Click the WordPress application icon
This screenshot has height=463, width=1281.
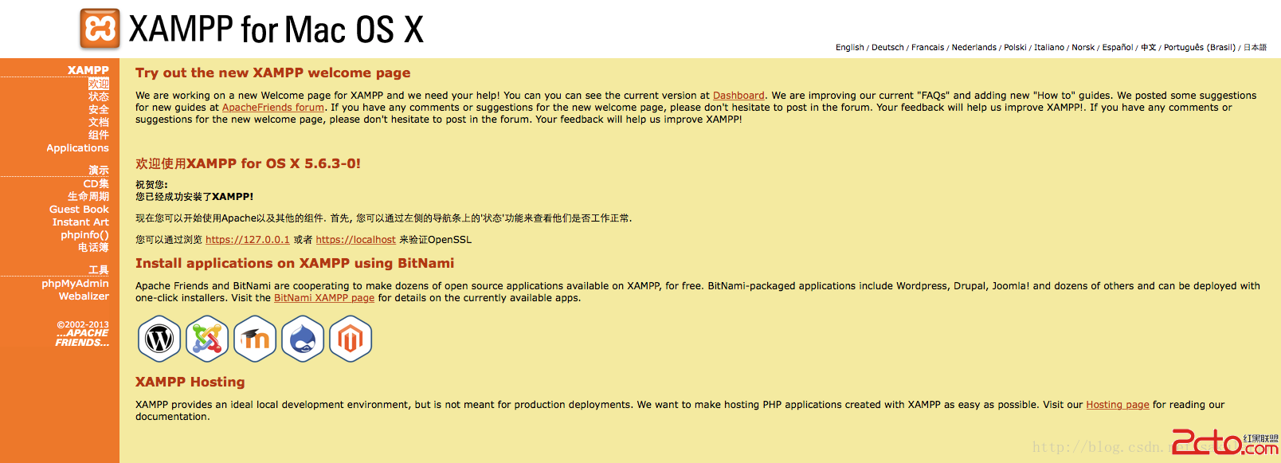pos(159,339)
